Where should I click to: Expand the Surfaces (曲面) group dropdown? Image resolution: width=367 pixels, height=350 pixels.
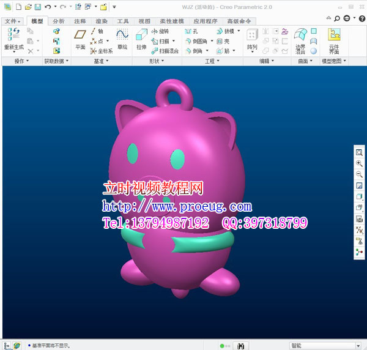(x=305, y=61)
